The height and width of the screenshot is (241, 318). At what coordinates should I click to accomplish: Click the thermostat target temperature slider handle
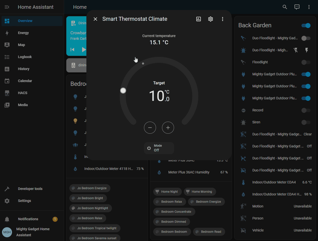coord(123,91)
